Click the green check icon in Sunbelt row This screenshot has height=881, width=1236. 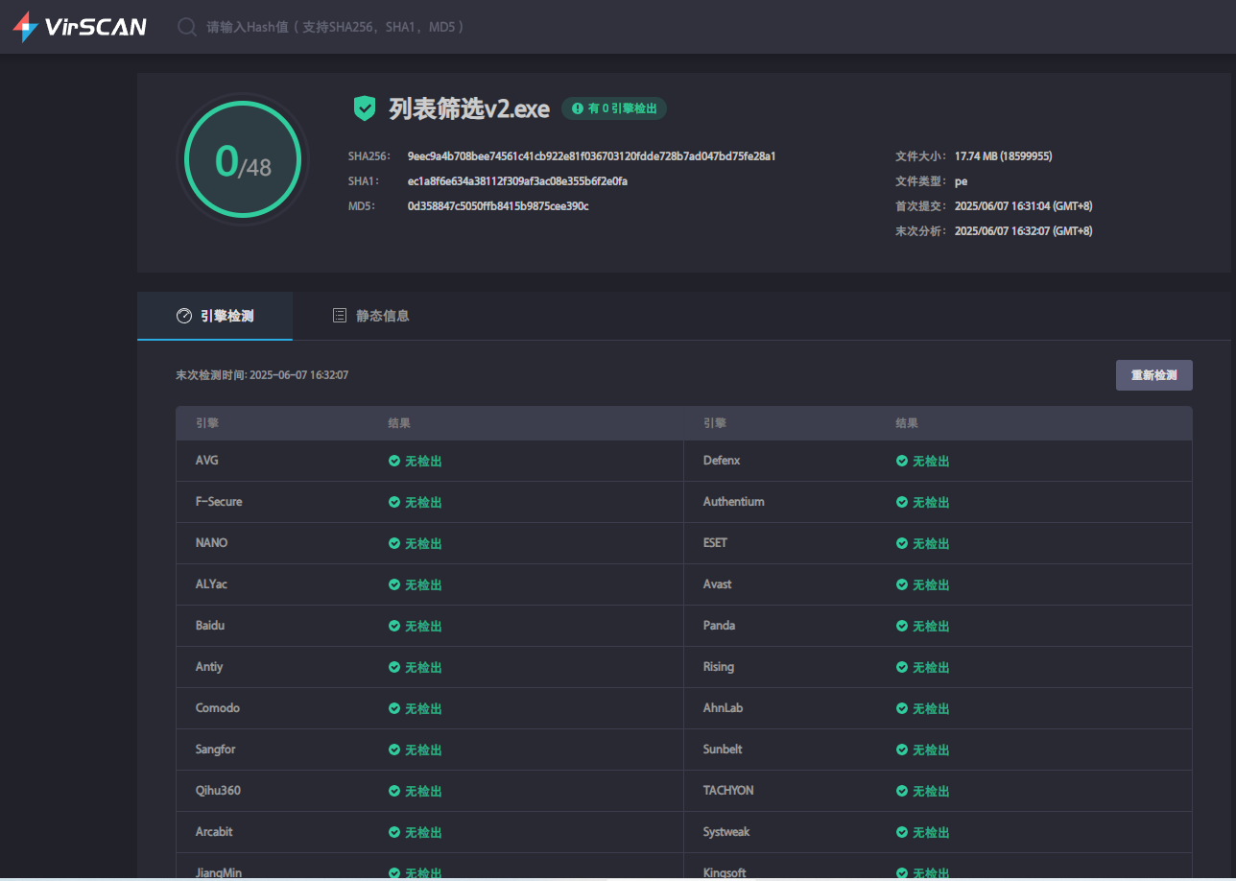902,750
